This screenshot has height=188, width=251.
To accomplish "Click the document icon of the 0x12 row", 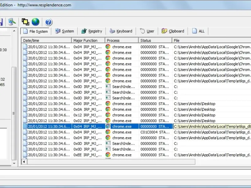I will point(25,115).
